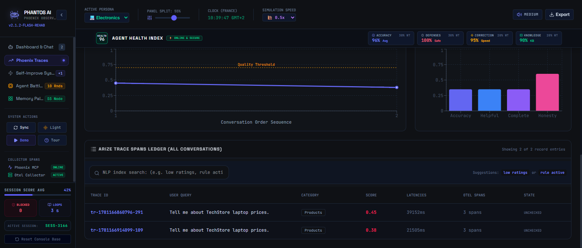Click the ledger list icon beside Arize Trace
582x248 pixels.
pyautogui.click(x=94, y=149)
